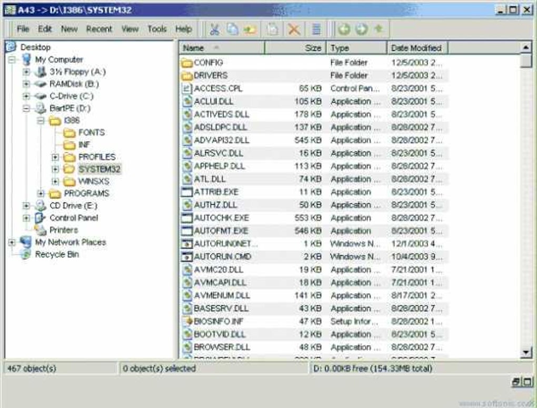The height and width of the screenshot is (408, 537).
Task: Sort by the Size column header
Action: click(295, 48)
